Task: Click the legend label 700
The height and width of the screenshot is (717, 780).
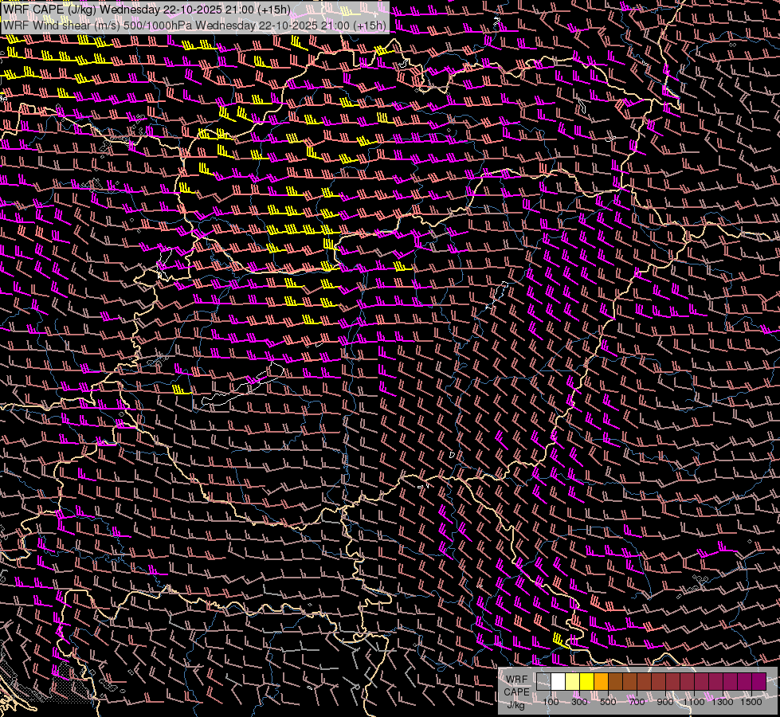Action: pyautogui.click(x=637, y=702)
